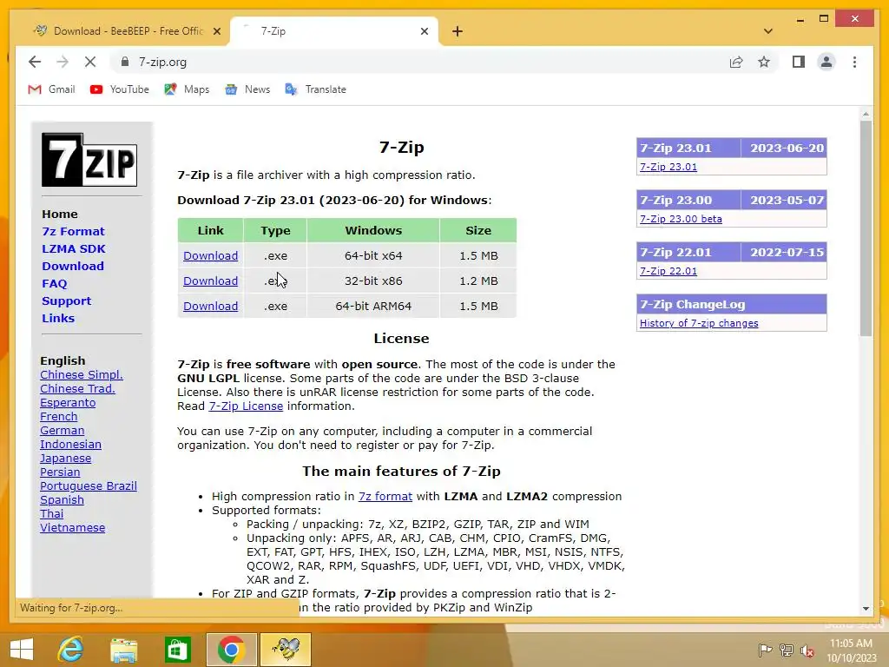
Task: Open the Gmail bookmark
Action: point(51,89)
